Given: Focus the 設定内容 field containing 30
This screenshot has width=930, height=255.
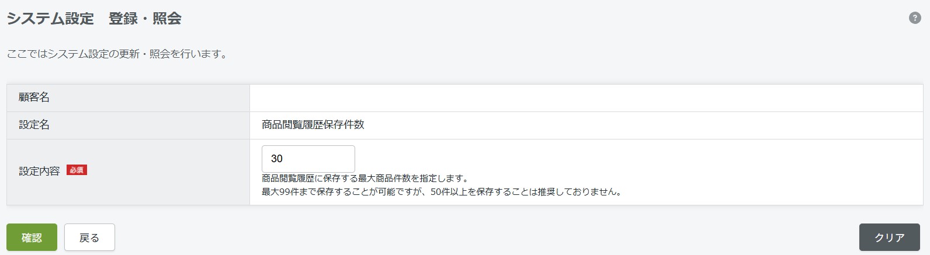Looking at the screenshot, I should 308,159.
